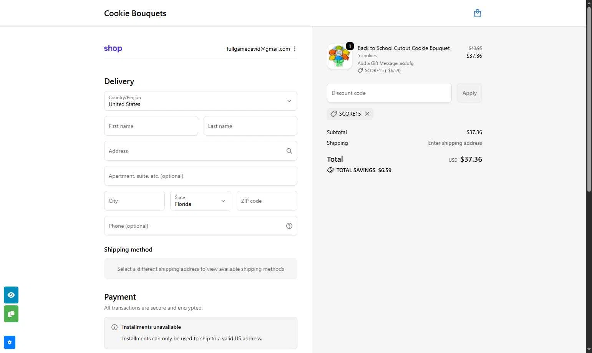Click the Installments unavailable info icon

click(x=114, y=327)
